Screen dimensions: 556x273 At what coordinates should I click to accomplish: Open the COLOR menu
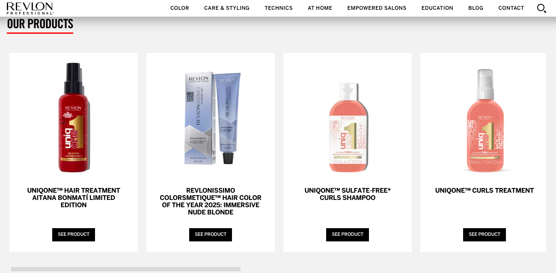pos(180,8)
